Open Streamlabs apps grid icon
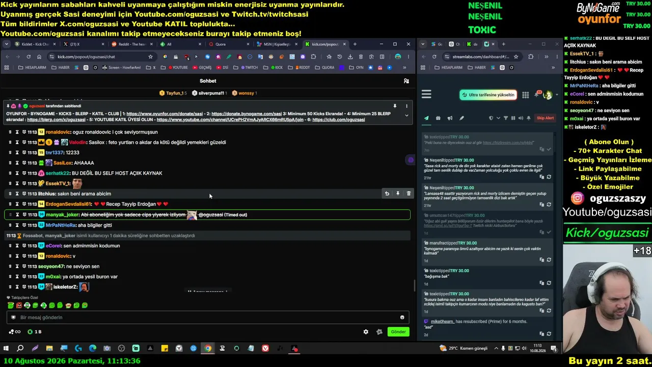652x367 pixels. (525, 95)
